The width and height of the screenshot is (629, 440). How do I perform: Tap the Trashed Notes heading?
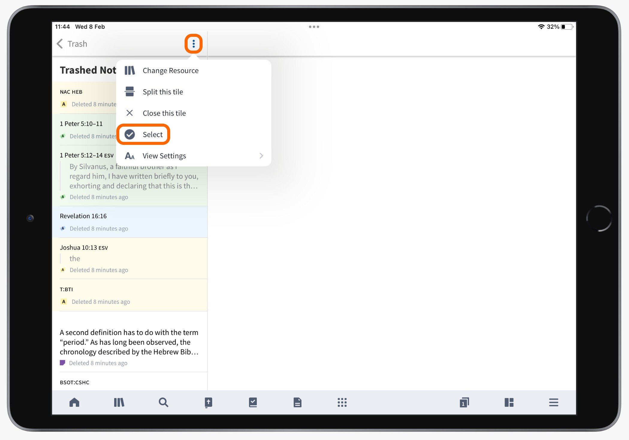[88, 70]
